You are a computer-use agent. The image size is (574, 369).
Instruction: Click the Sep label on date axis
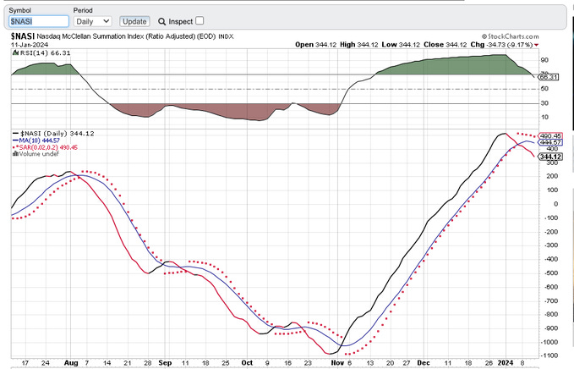point(165,363)
